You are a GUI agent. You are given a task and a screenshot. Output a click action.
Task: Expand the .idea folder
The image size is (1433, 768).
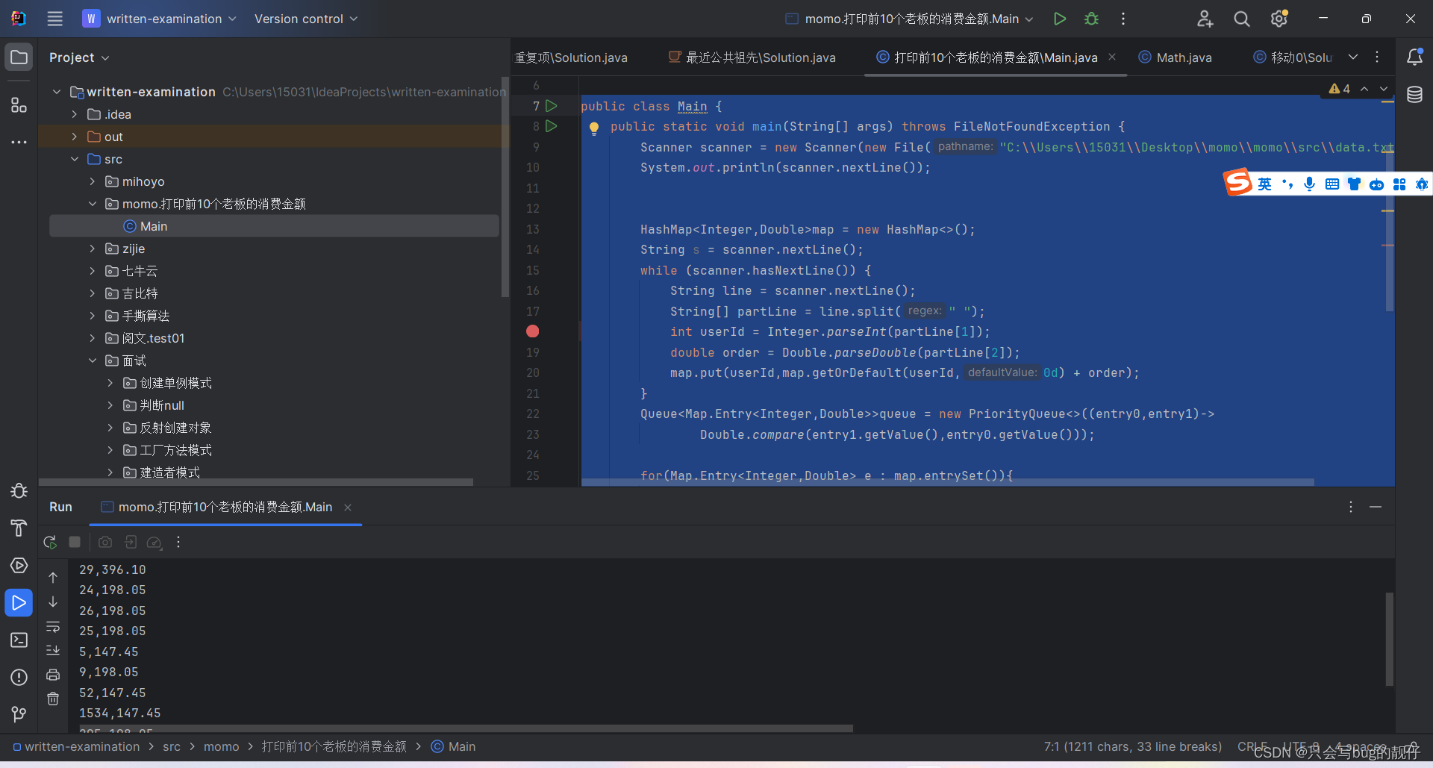[x=75, y=114]
